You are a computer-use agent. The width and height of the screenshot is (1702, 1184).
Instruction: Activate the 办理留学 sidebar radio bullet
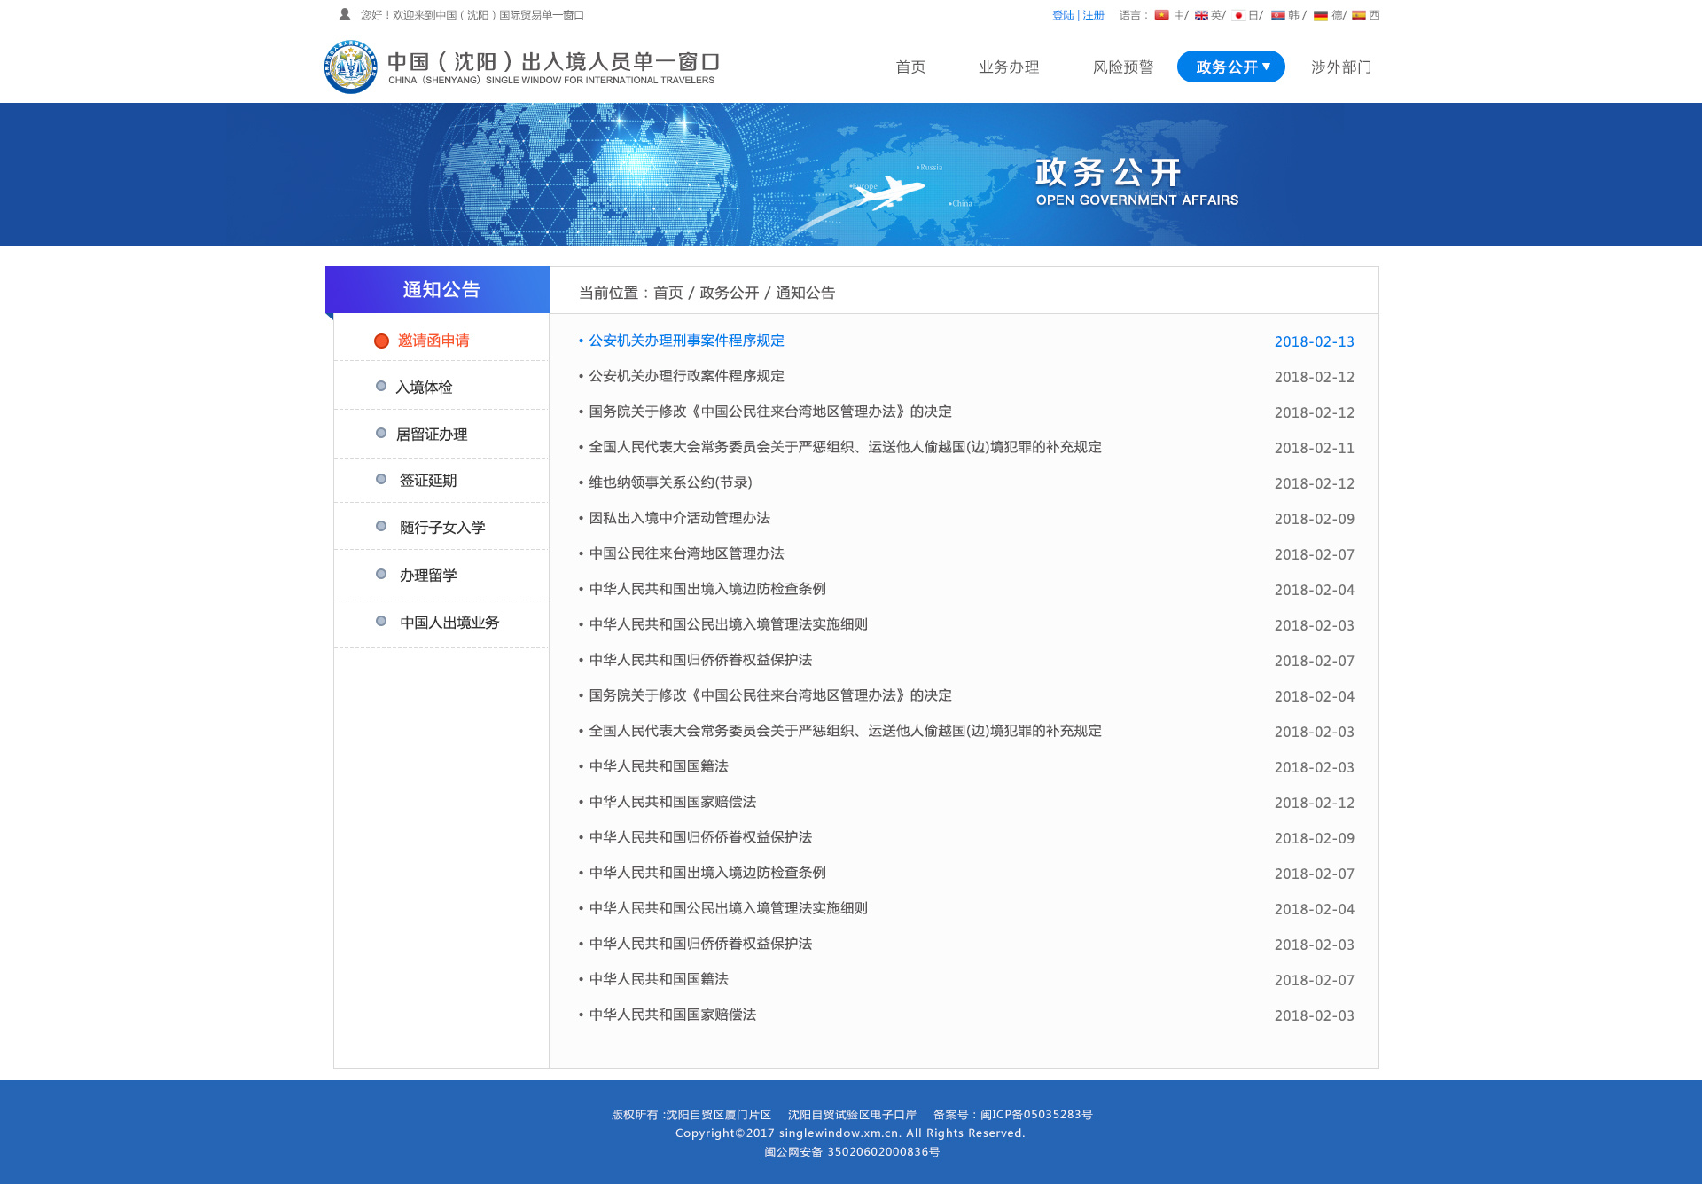tap(380, 574)
